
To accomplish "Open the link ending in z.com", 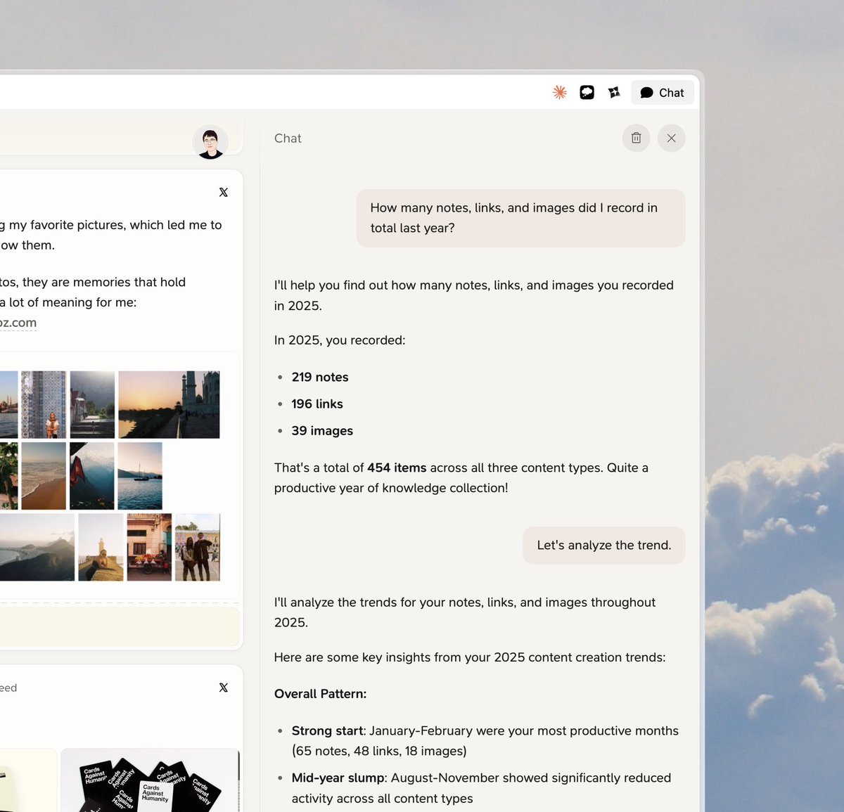I will 18,323.
